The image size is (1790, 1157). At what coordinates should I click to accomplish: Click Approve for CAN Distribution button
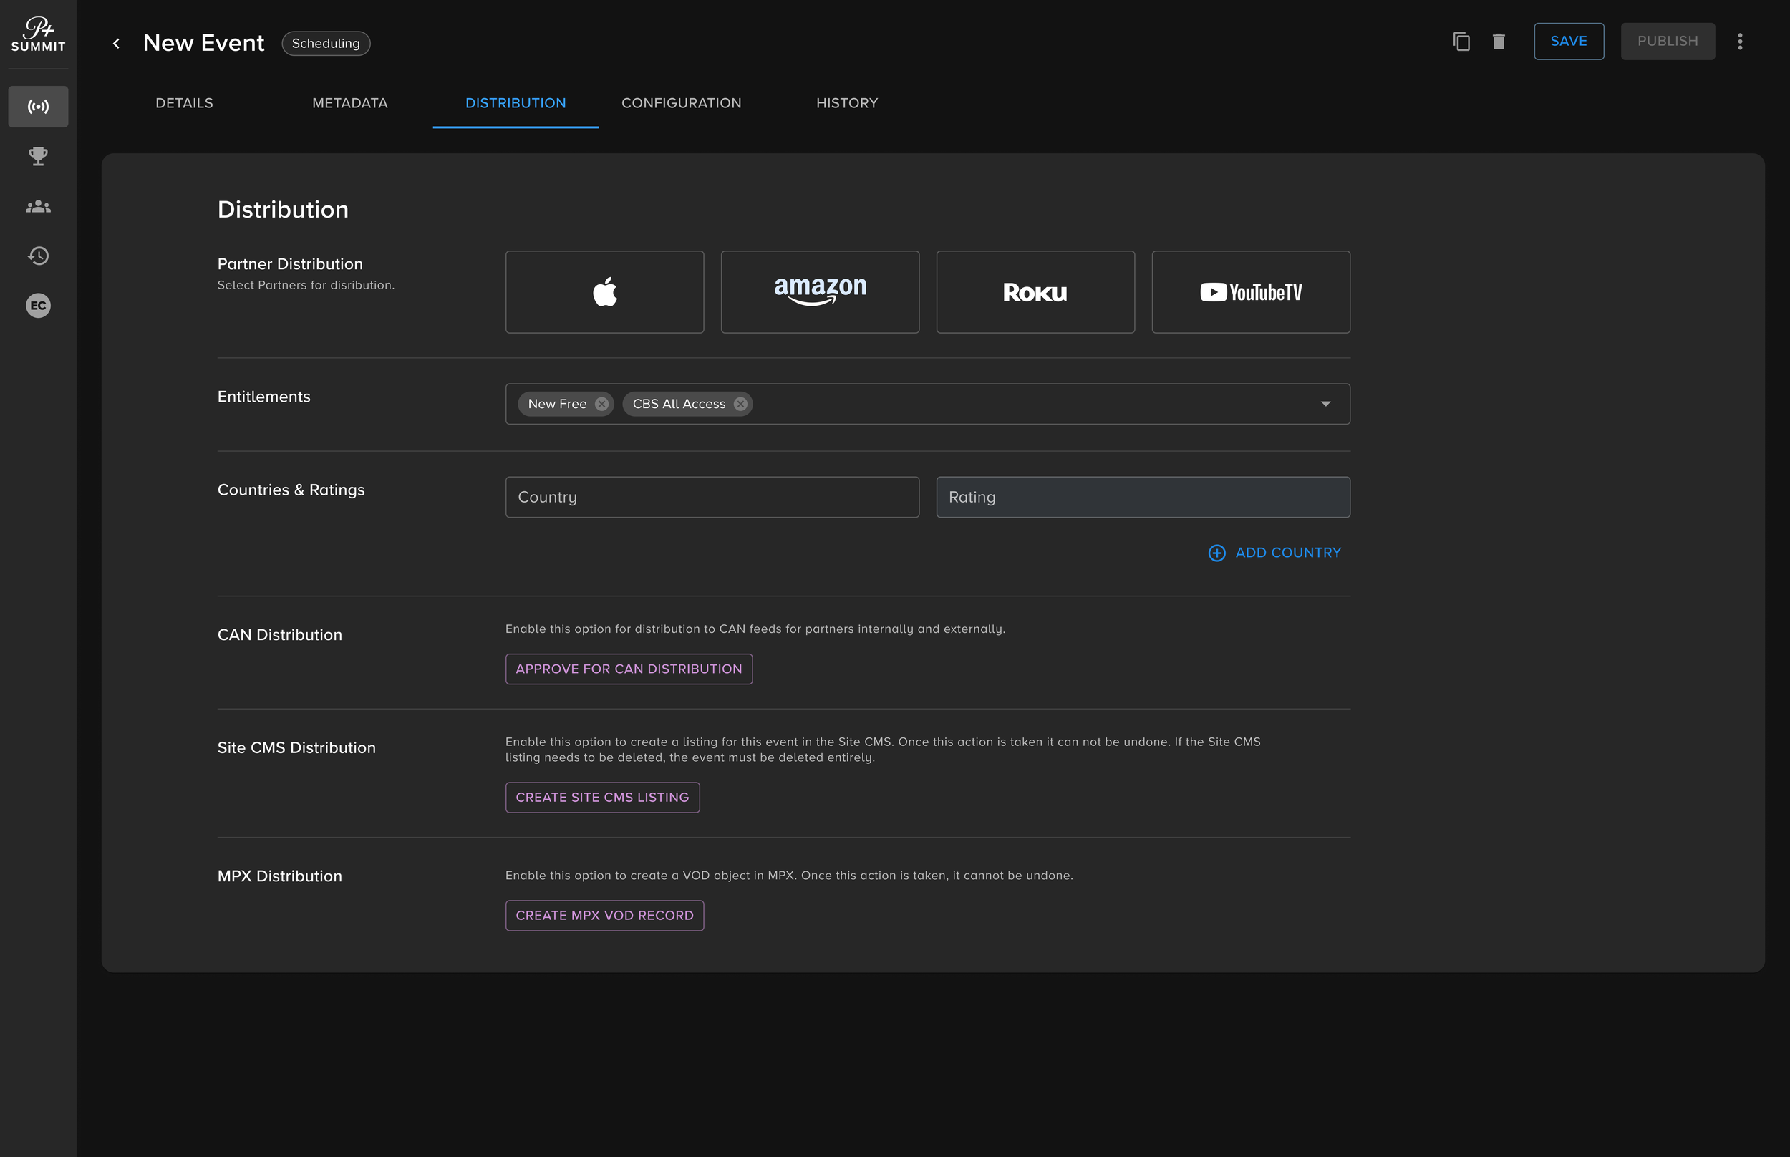(x=629, y=669)
